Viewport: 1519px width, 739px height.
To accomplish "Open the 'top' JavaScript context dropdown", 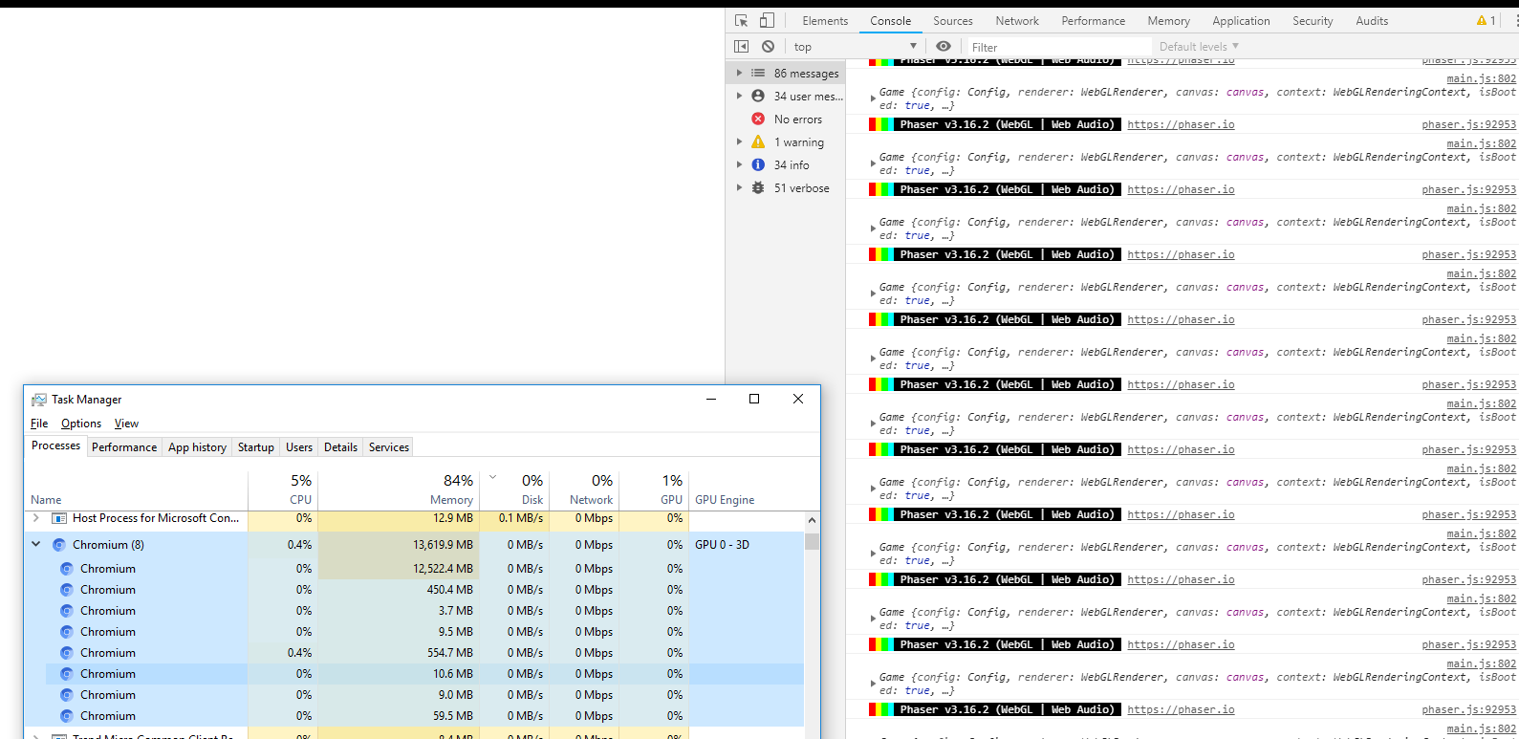I will (856, 46).
